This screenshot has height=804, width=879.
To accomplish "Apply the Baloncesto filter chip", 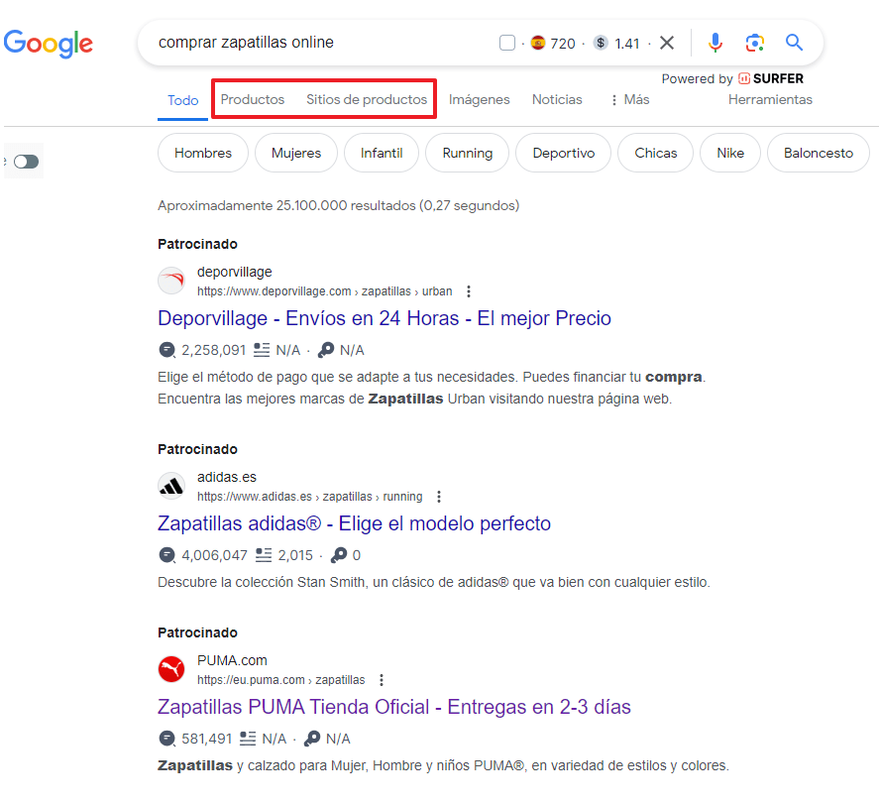I will (x=819, y=153).
